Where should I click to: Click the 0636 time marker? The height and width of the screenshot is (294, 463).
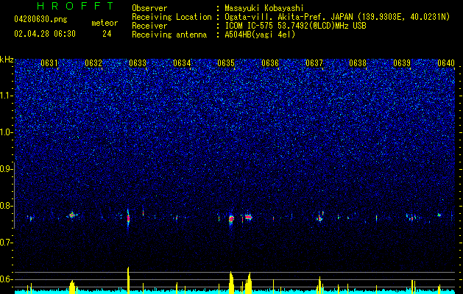[270, 62]
